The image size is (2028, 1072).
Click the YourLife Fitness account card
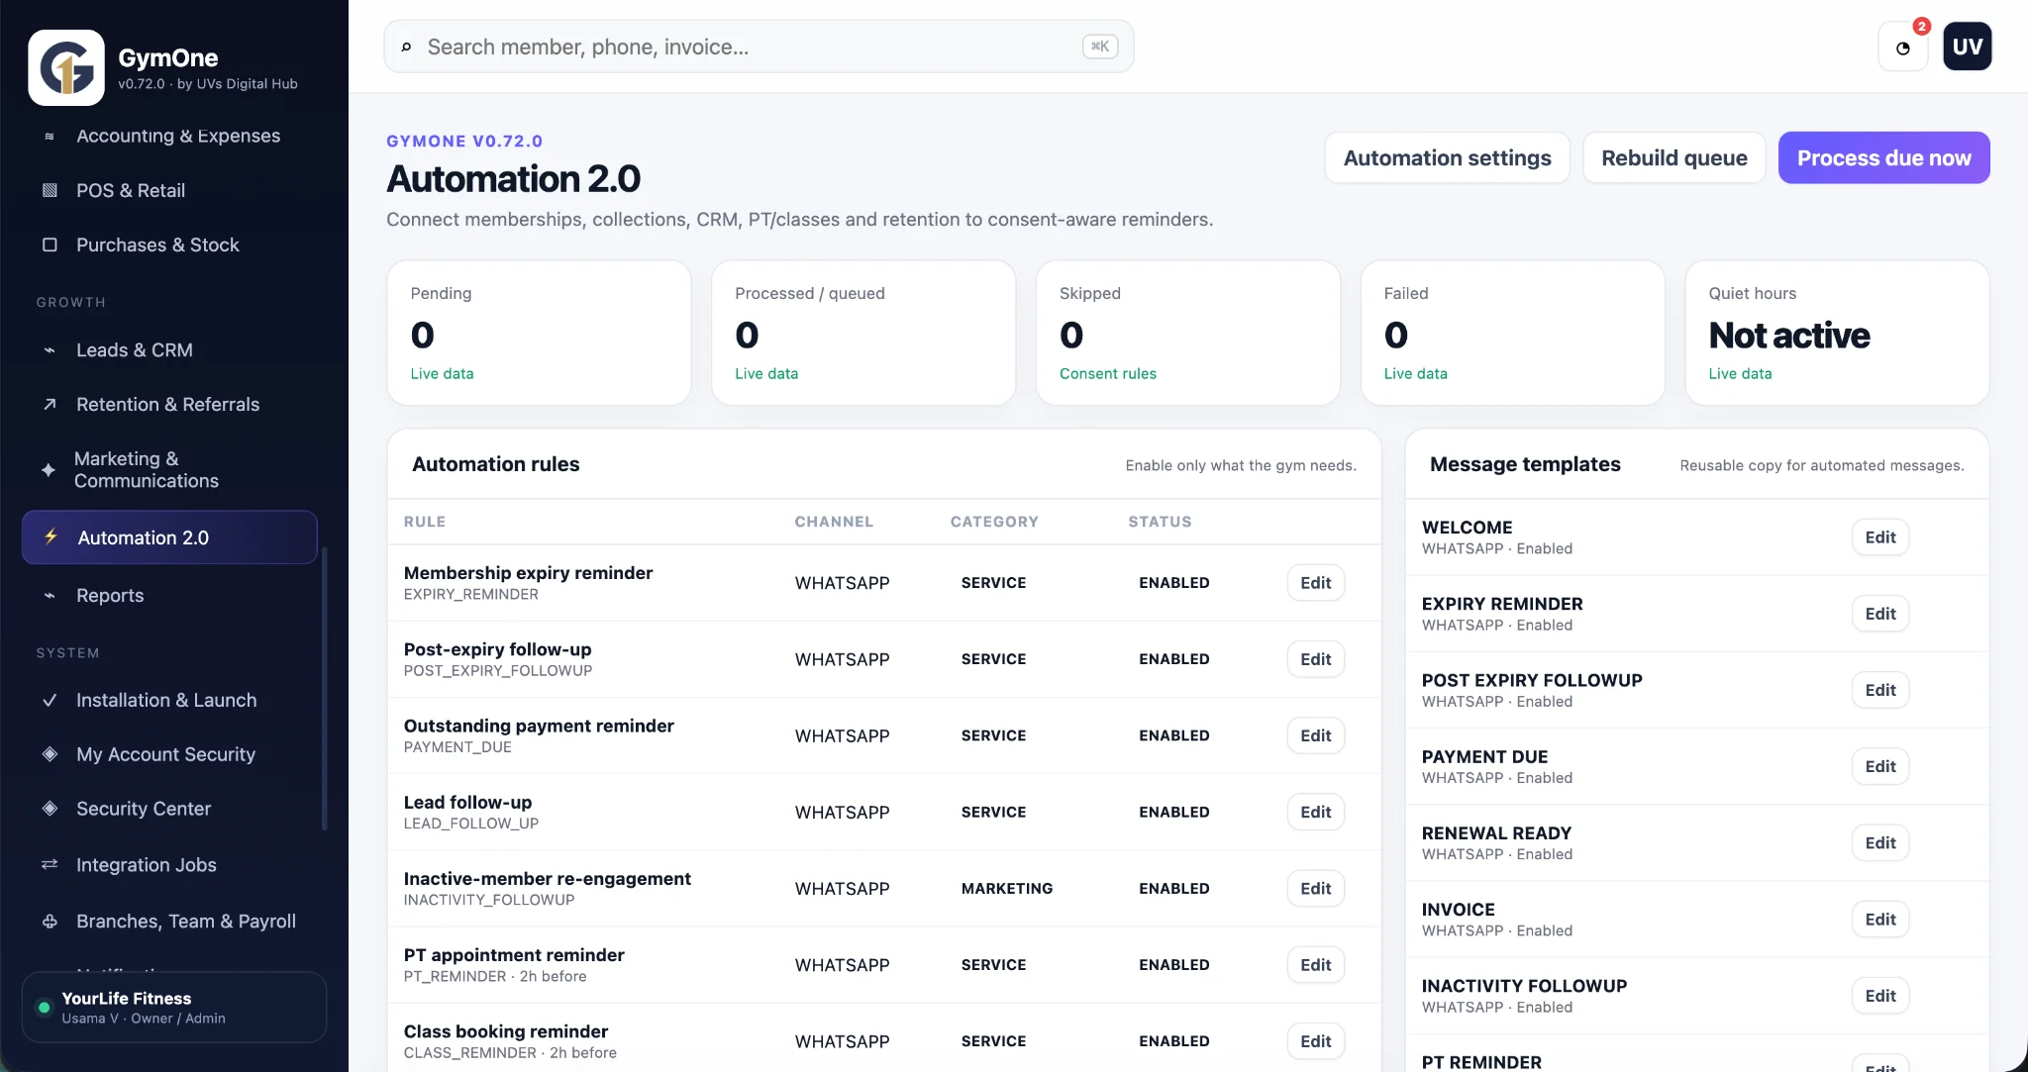click(174, 1007)
